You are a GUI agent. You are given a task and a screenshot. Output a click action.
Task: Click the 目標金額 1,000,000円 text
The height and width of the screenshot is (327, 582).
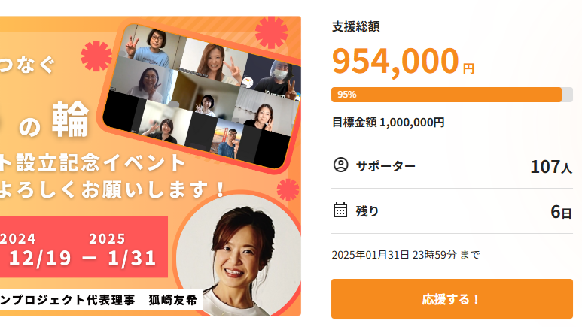click(388, 123)
